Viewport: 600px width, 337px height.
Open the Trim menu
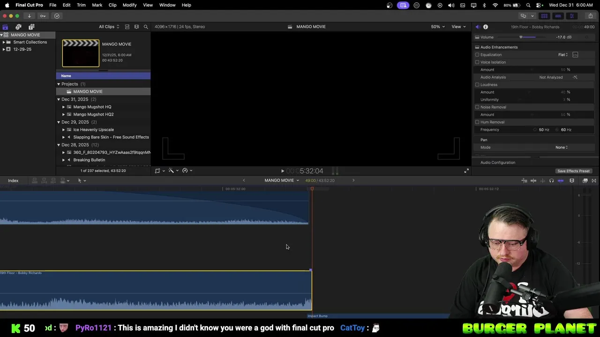click(81, 5)
